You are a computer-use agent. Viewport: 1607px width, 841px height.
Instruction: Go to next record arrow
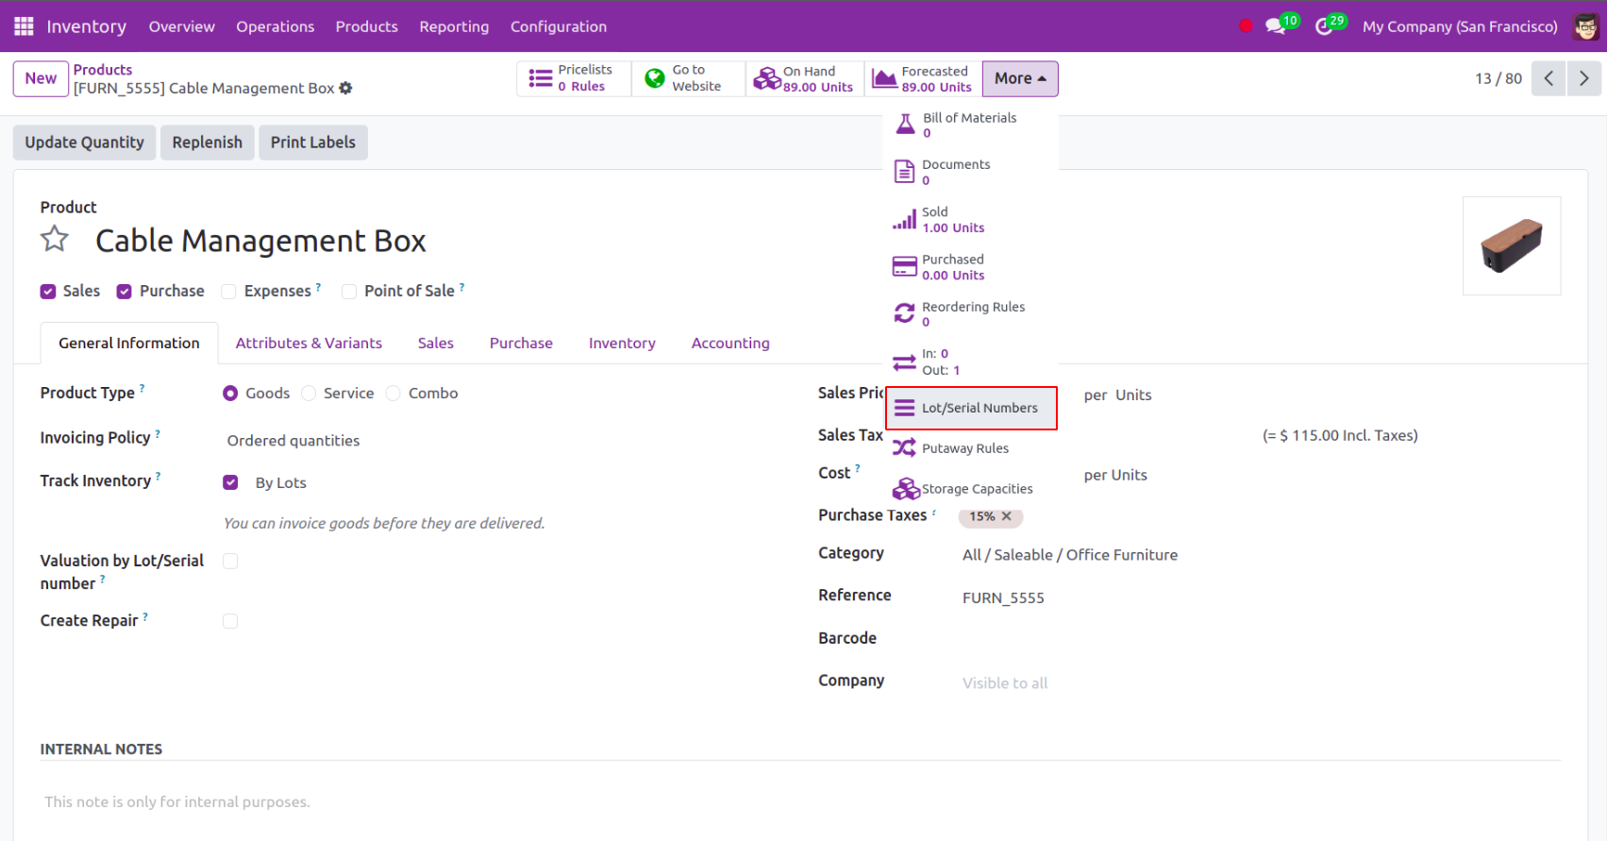click(x=1583, y=78)
